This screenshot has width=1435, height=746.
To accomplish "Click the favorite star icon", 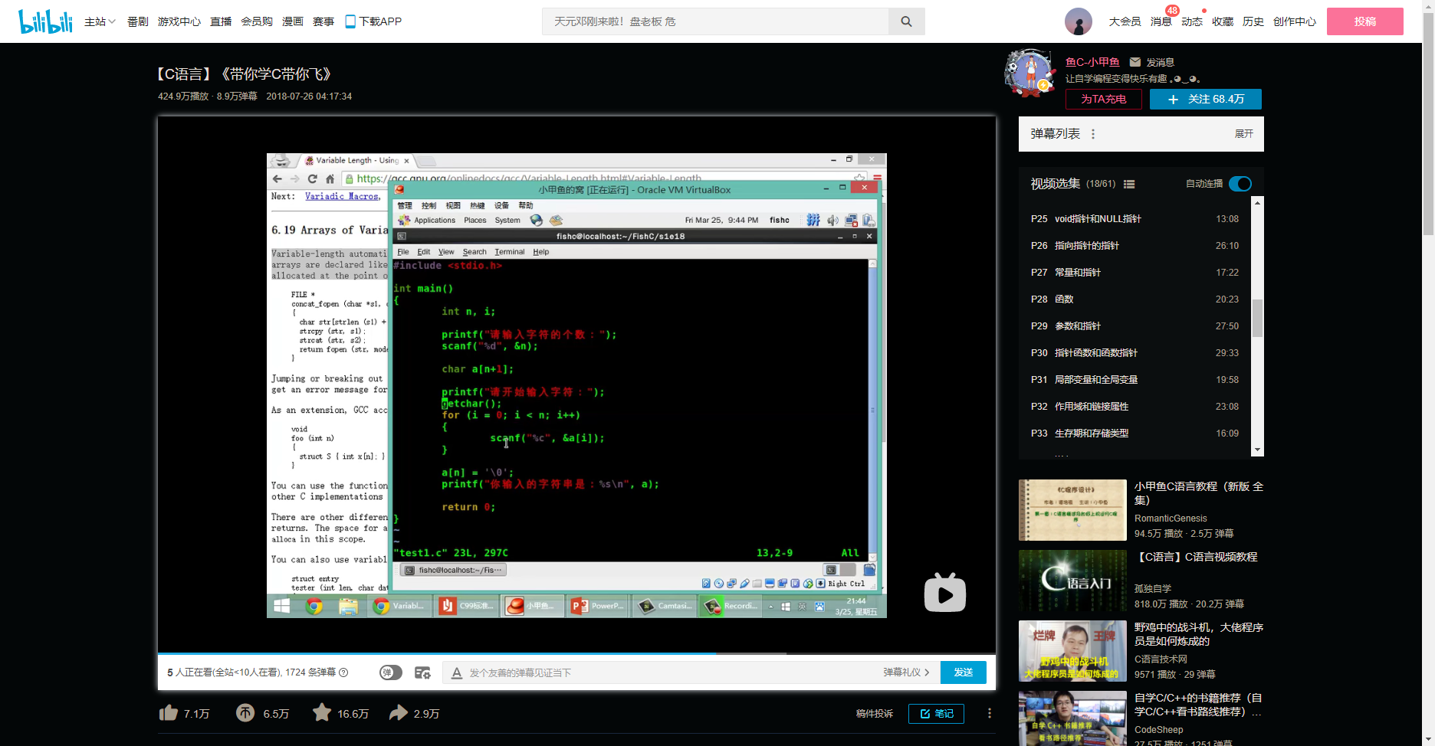I will click(322, 712).
